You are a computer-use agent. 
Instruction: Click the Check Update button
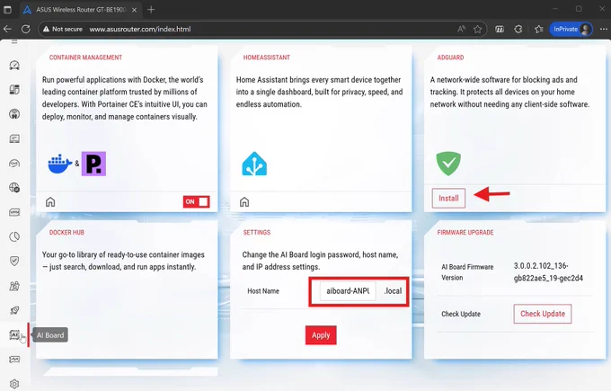pos(543,314)
